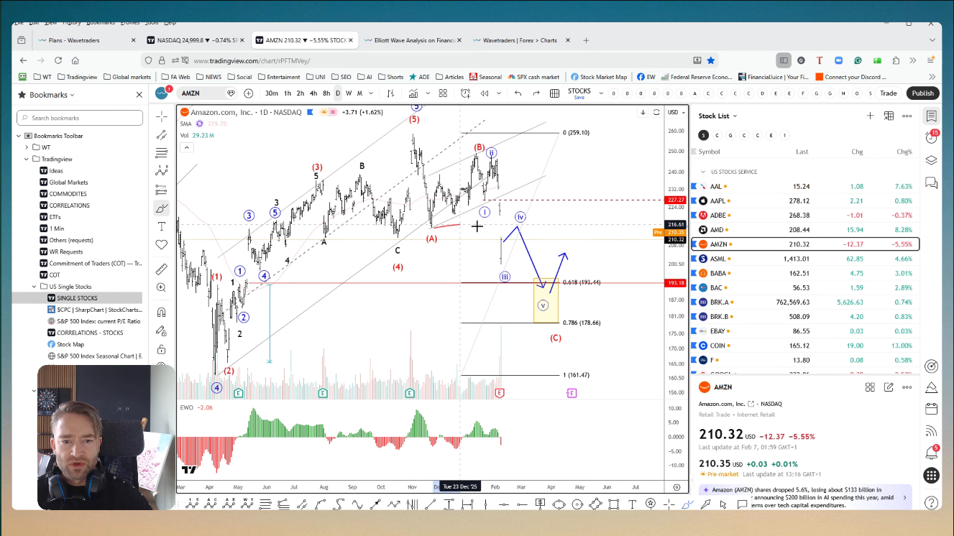This screenshot has height=536, width=954.
Task: Collapse the indicator legend arrow
Action: tap(187, 147)
